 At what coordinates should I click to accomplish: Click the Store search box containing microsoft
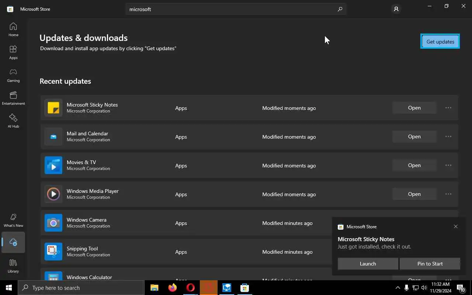(236, 9)
